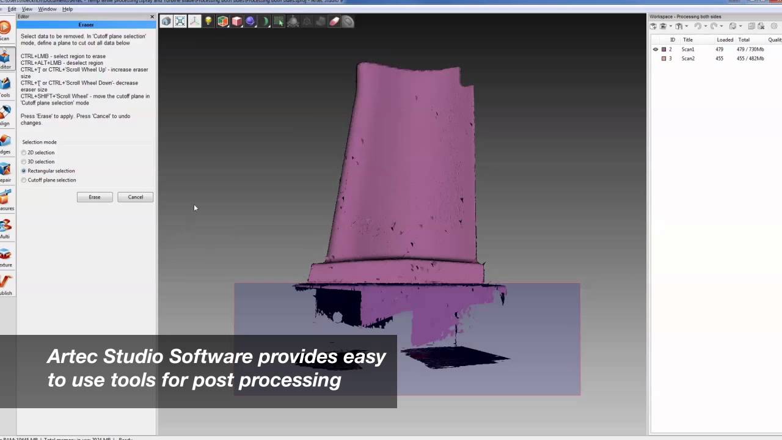The image size is (782, 440).
Task: Expand dropdown arrow beside the undo icon
Action: 705,26
